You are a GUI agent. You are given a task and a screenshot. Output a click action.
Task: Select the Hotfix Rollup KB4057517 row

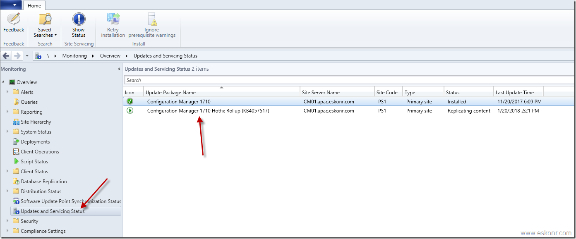tap(349, 110)
